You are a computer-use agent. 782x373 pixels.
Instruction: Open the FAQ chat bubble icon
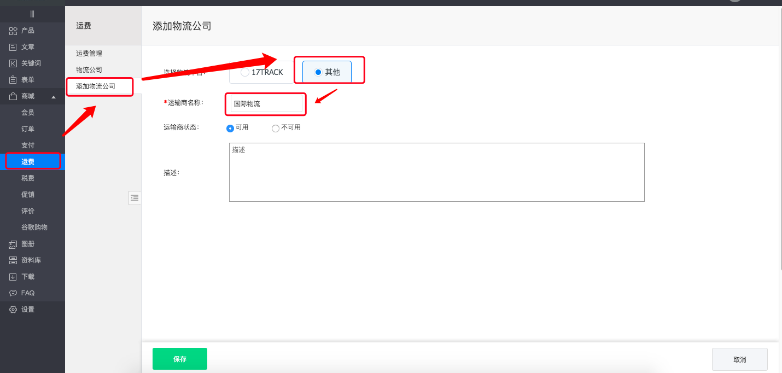coord(13,293)
